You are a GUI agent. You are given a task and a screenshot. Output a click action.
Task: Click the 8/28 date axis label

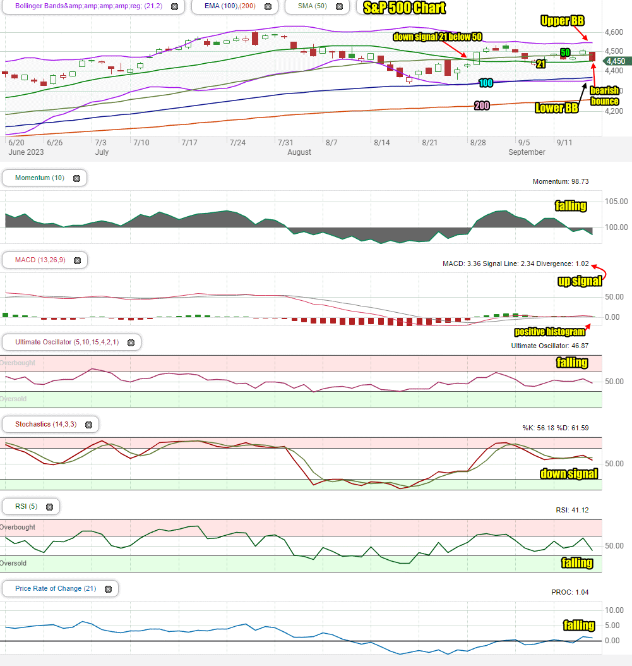coord(478,143)
